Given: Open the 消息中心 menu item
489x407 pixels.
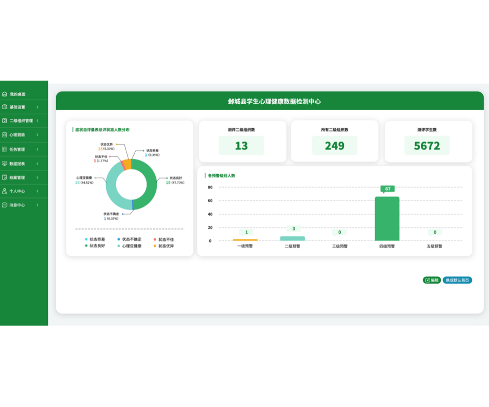Looking at the screenshot, I should (x=17, y=205).
